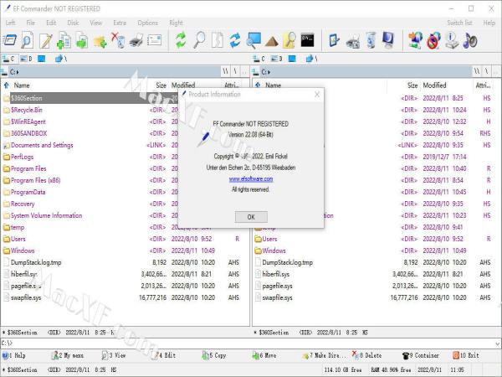Select System Volume Information in left panel
The height and width of the screenshot is (377, 502).
click(46, 215)
